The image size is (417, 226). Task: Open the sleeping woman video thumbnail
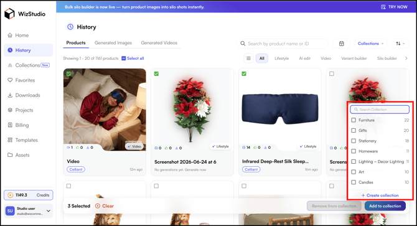(x=105, y=109)
